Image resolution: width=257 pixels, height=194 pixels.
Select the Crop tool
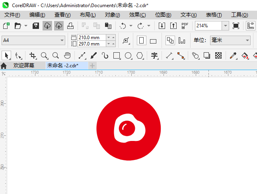click(x=33, y=55)
